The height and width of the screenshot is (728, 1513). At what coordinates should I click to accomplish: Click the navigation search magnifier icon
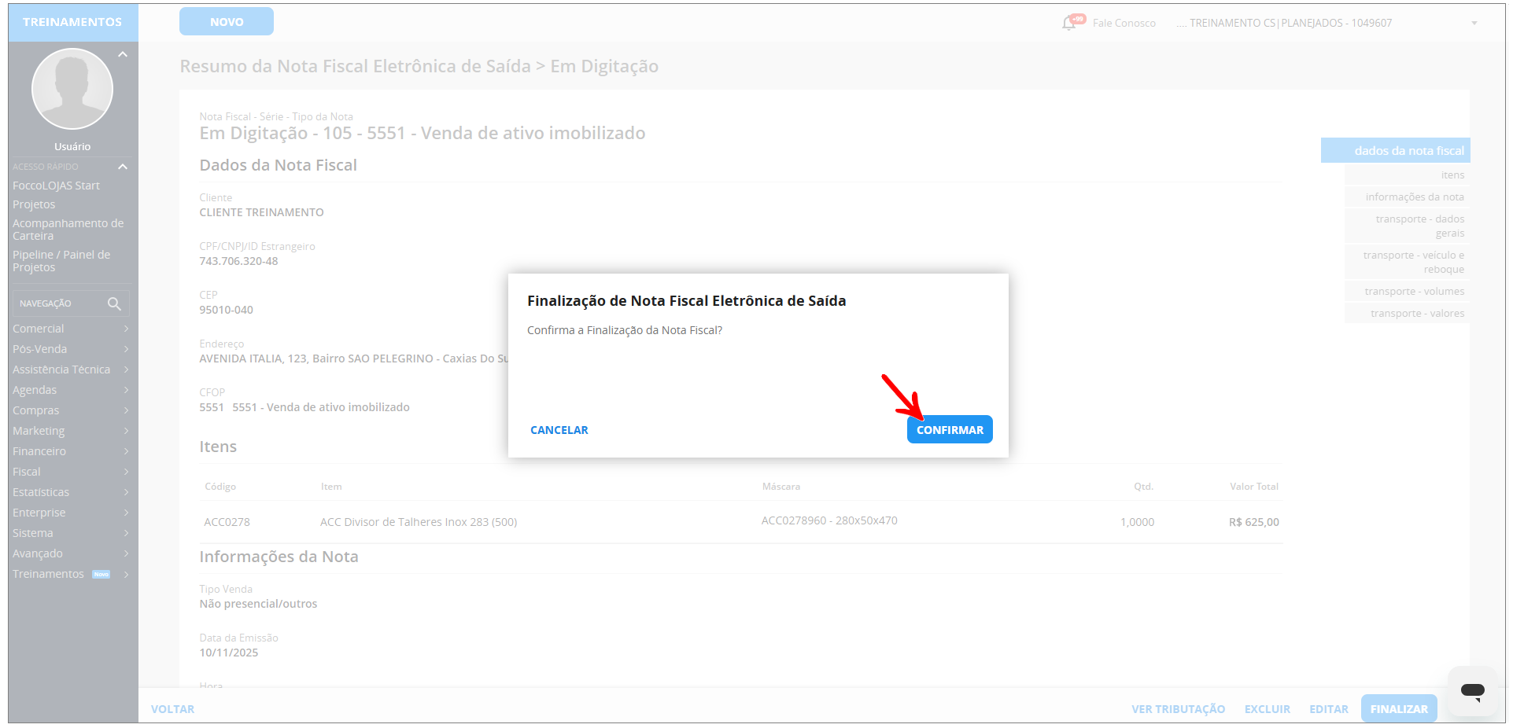114,303
